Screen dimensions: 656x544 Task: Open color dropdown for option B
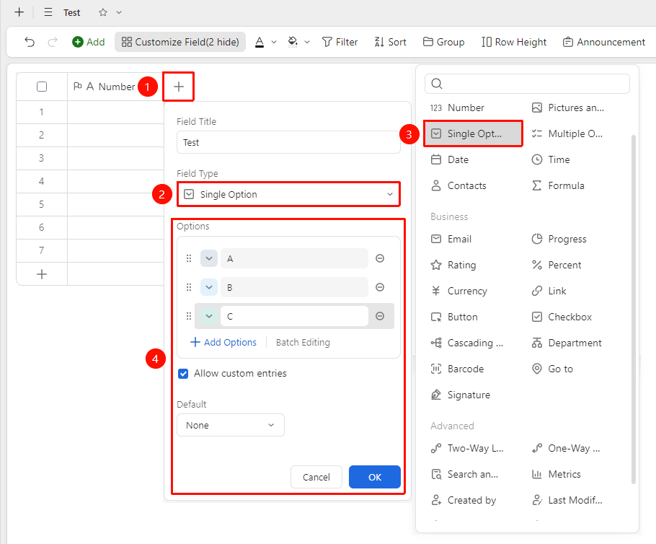point(209,287)
